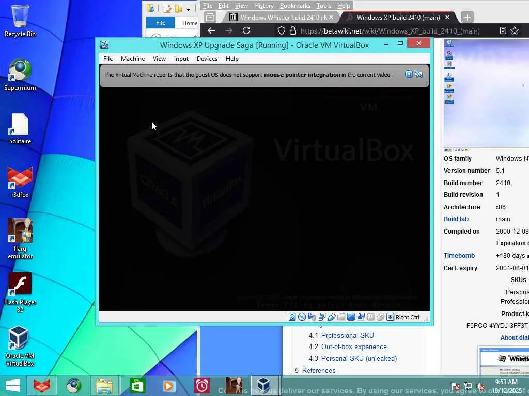Open the browser Tools menu
Screen dimensions: 529x396
pyautogui.click(x=323, y=5)
